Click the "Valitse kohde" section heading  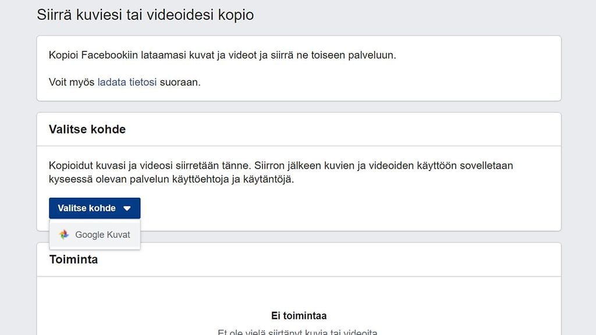(87, 129)
